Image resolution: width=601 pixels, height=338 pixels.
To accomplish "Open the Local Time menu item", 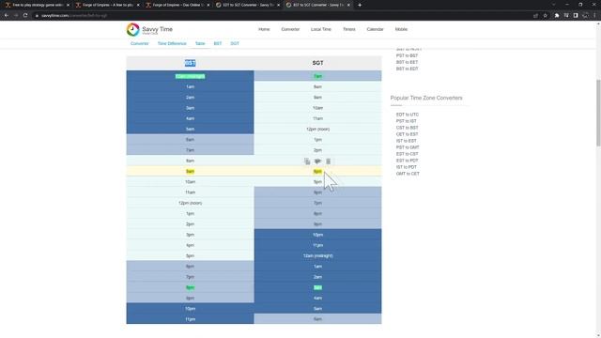I will pyautogui.click(x=321, y=29).
